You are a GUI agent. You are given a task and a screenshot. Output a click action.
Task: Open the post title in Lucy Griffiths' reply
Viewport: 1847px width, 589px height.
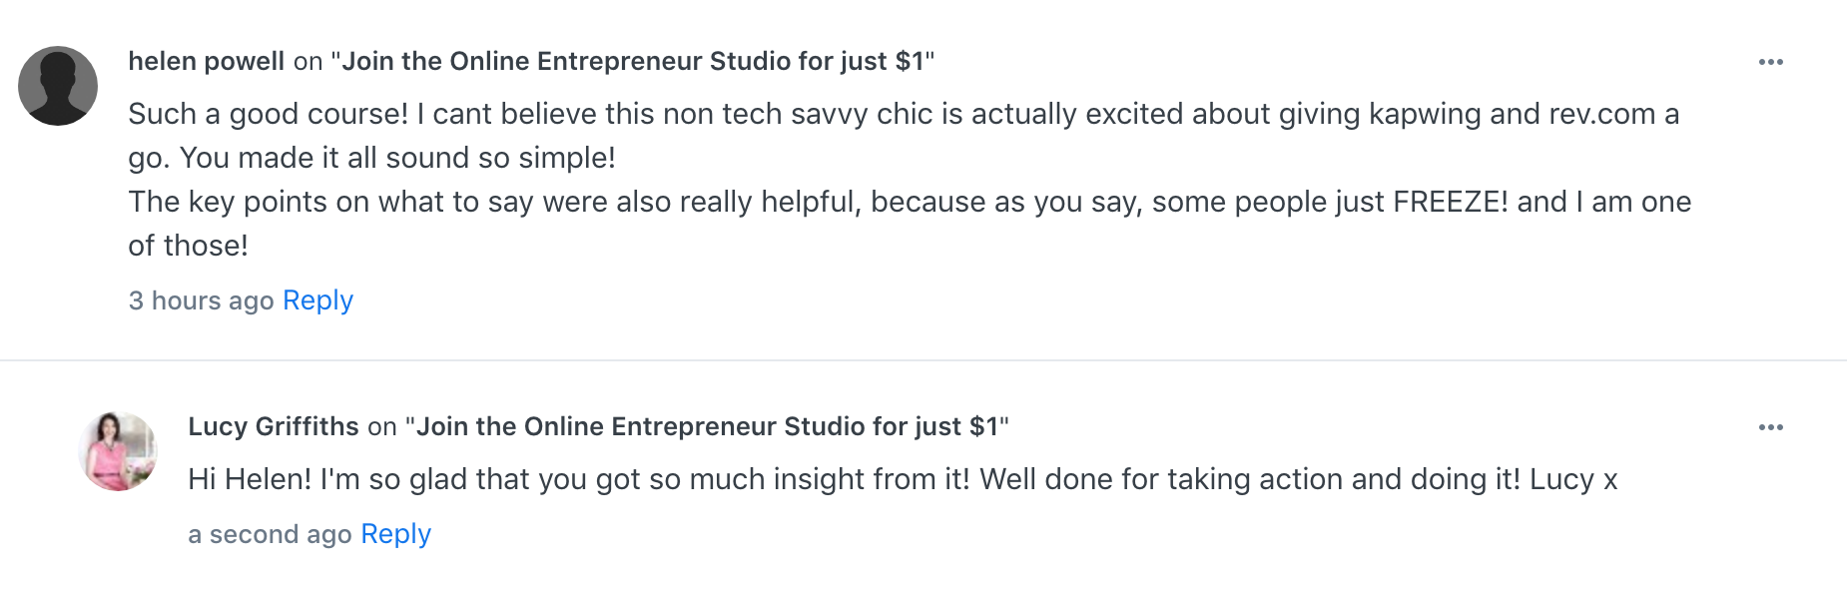707,427
